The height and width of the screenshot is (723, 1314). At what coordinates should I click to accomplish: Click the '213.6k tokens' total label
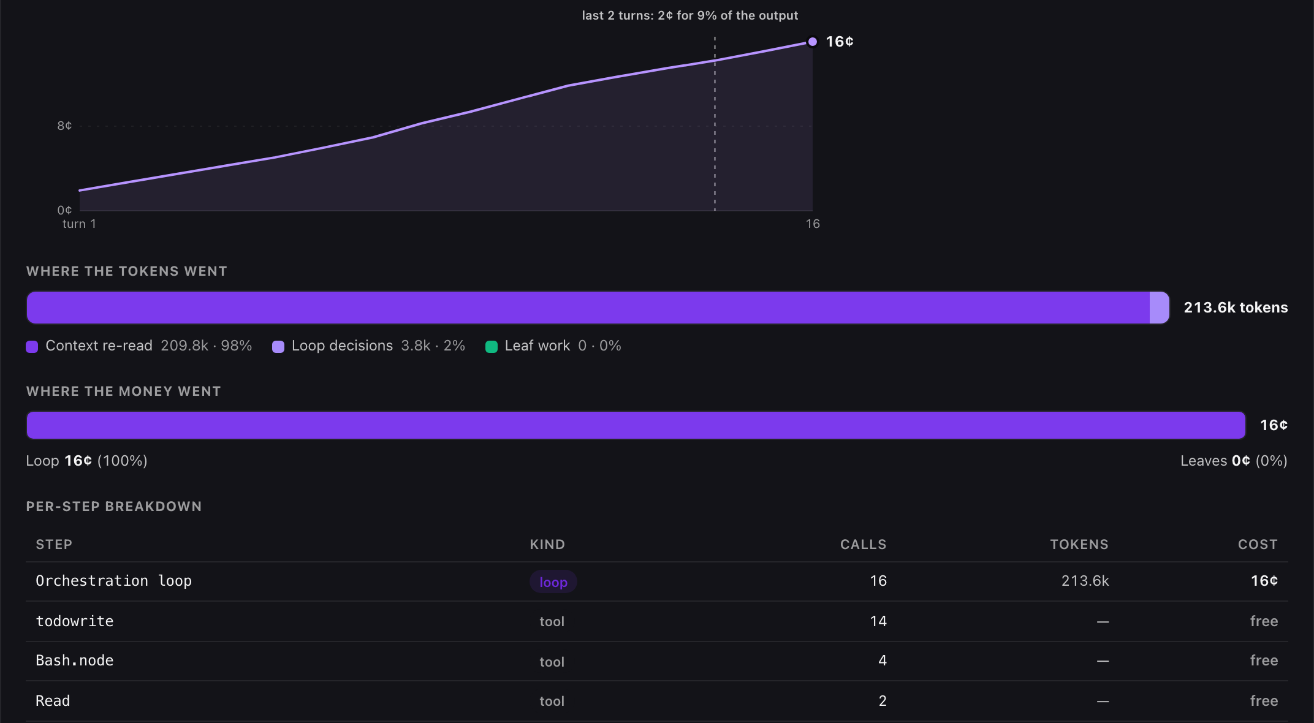(1236, 308)
